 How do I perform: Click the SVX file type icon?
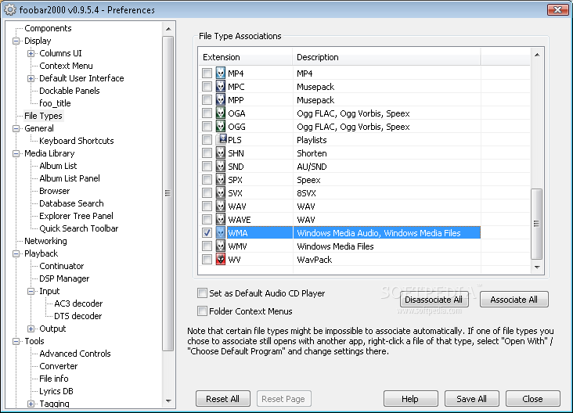click(221, 192)
